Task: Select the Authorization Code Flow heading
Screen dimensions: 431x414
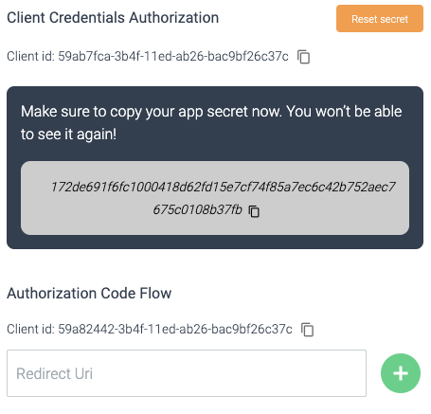Action: (x=89, y=294)
